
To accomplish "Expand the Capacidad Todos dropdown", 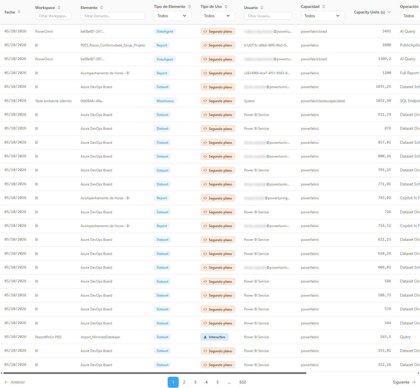I will pyautogui.click(x=323, y=16).
